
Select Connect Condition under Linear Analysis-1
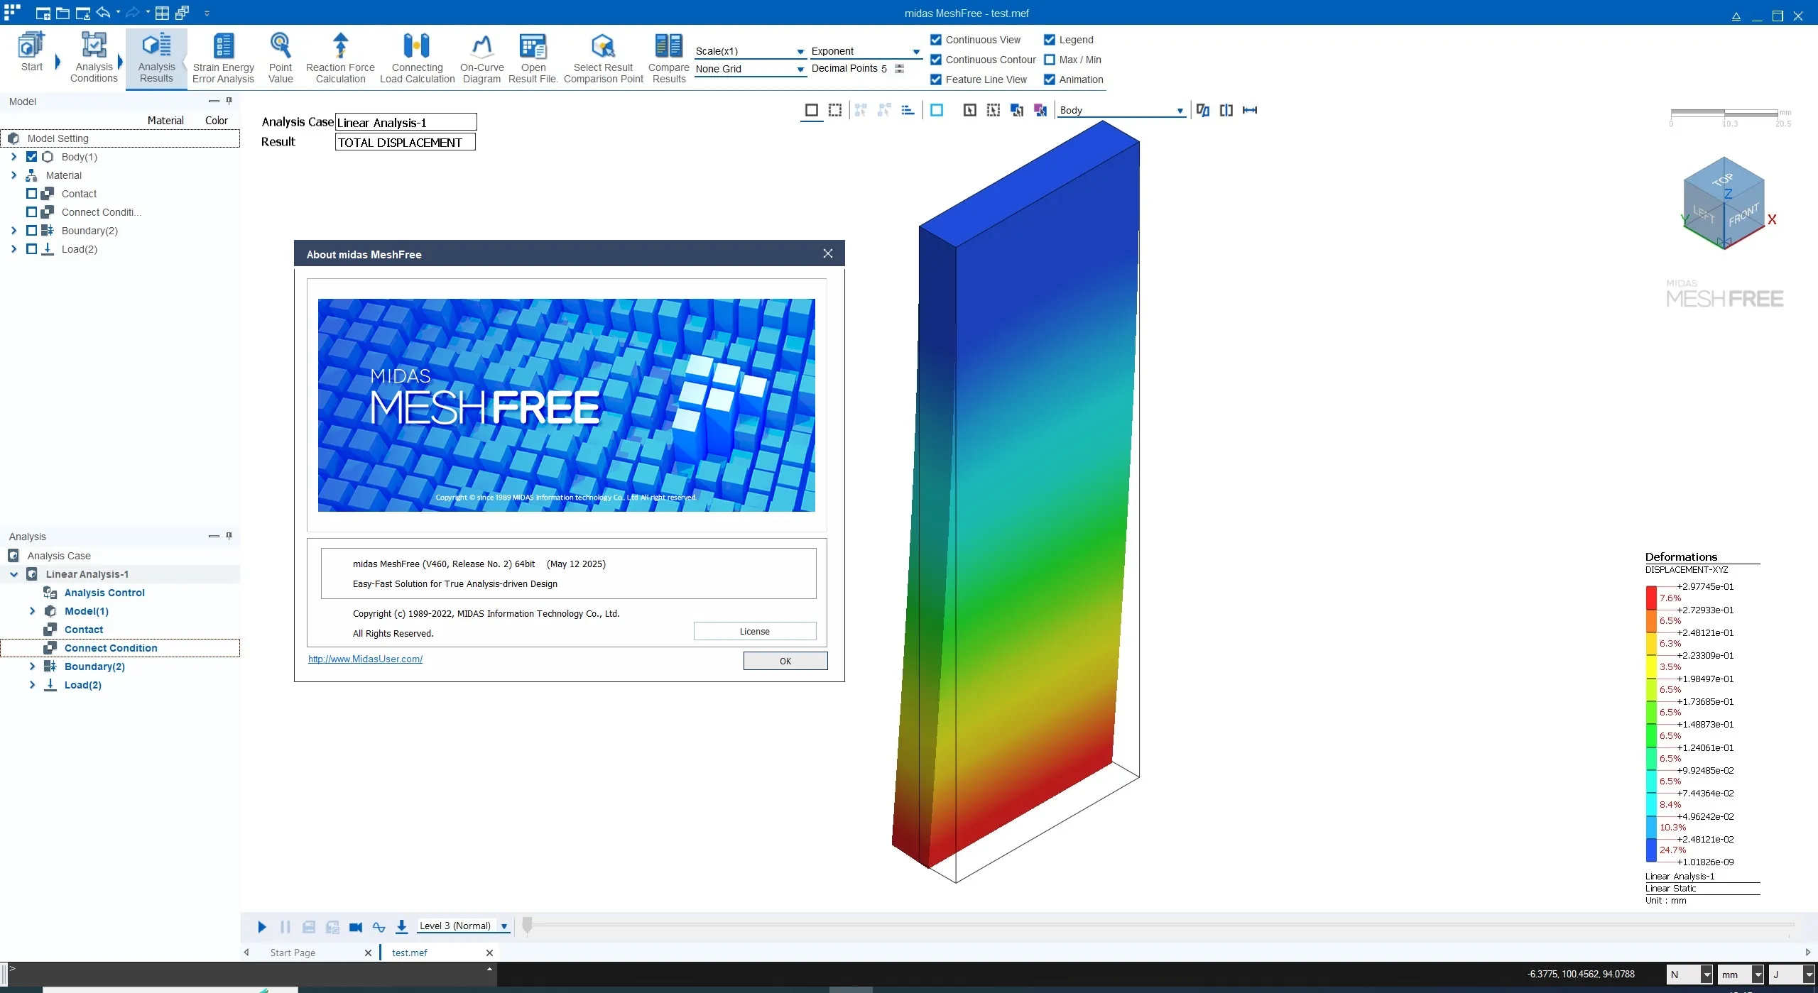point(111,648)
